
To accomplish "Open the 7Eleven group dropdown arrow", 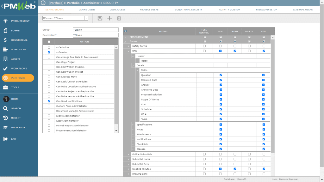I will pos(86,18).
